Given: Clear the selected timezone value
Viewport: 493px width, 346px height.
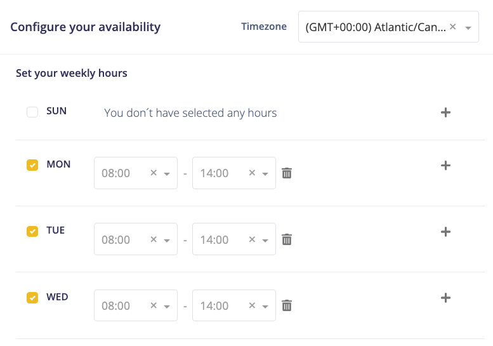Looking at the screenshot, I should pos(452,27).
